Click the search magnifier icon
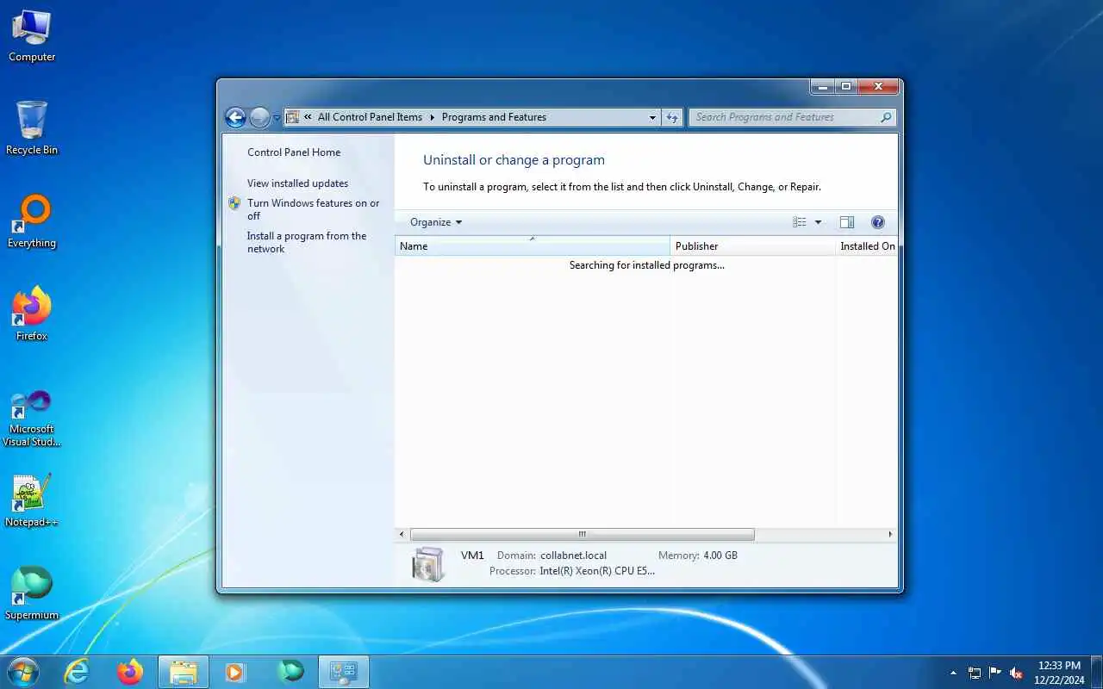The image size is (1103, 689). tap(886, 117)
